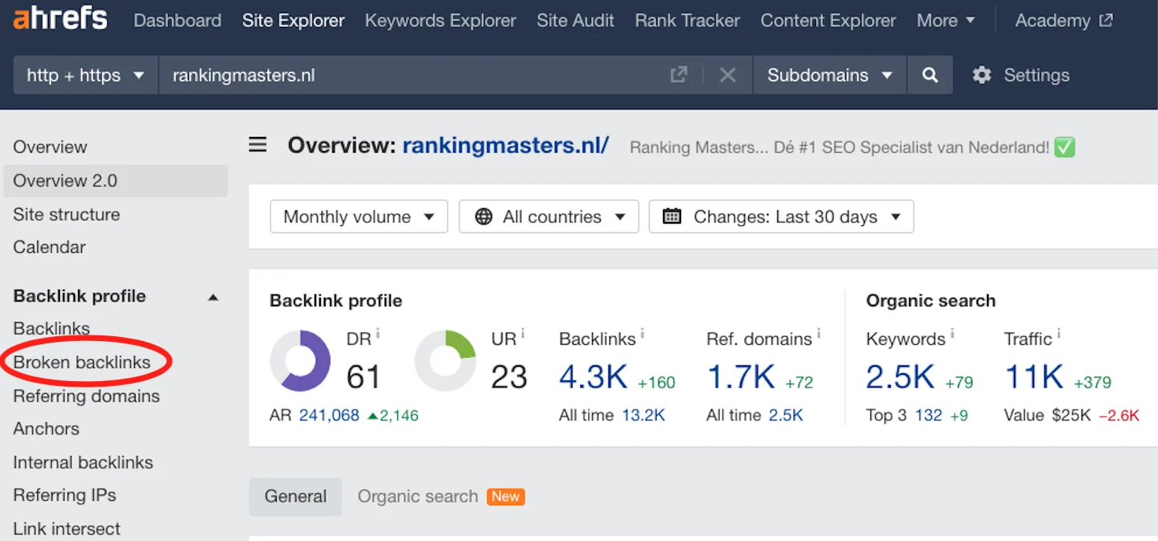Image resolution: width=1158 pixels, height=541 pixels.
Task: Click info icon next to Backlinks metric
Action: pyautogui.click(x=642, y=333)
